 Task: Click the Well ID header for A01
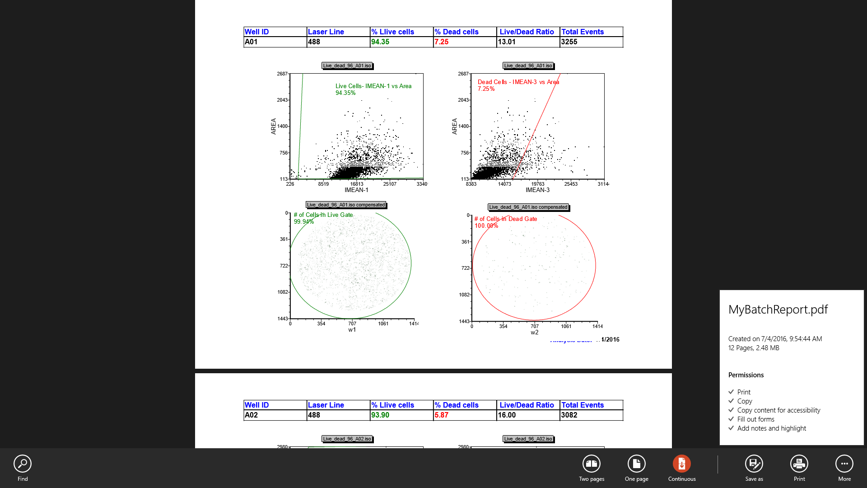(x=256, y=32)
